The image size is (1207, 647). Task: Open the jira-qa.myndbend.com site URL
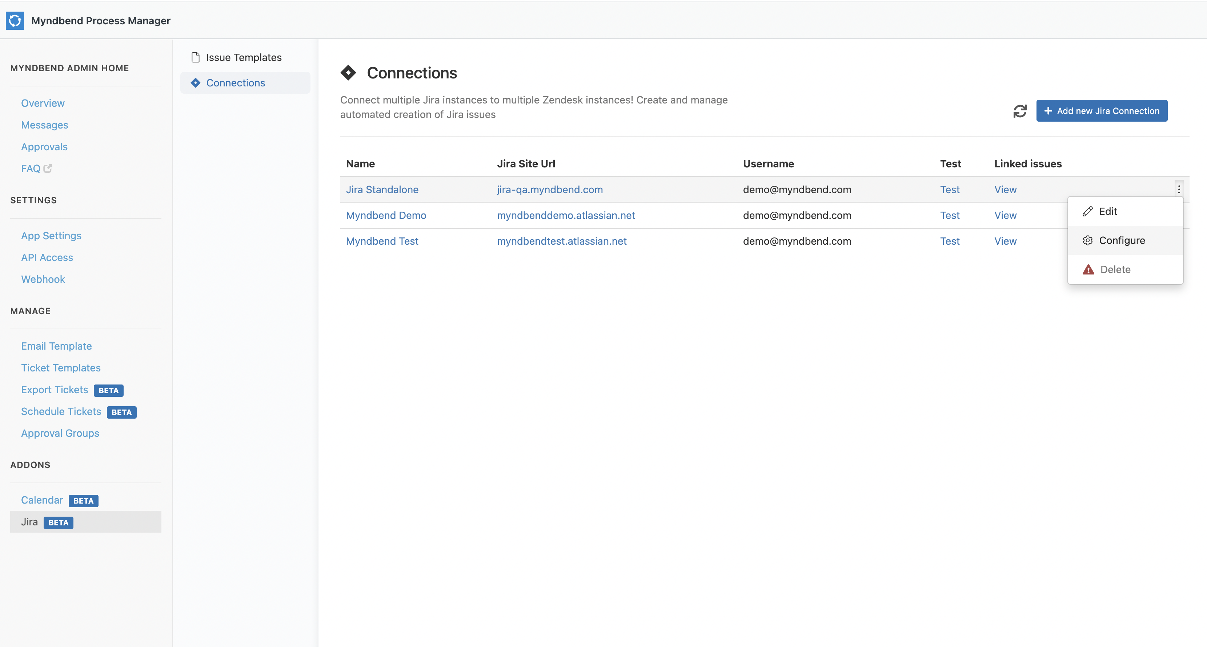[550, 190]
